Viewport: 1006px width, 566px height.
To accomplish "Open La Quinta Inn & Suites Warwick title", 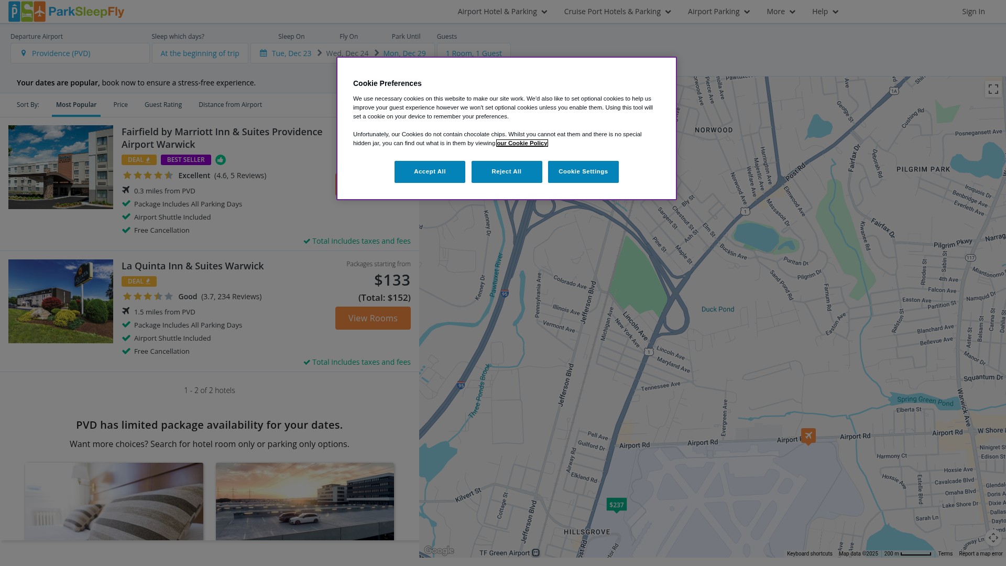I will coord(193,266).
